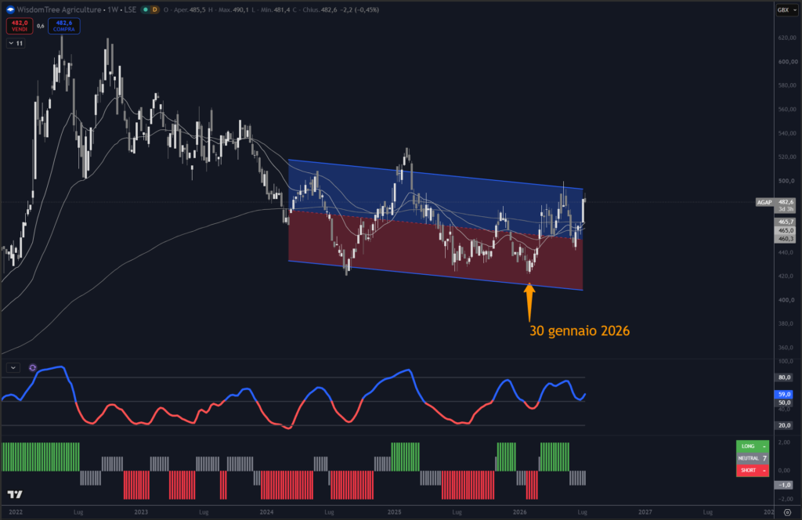Click the 2025 label on time axis
This screenshot has width=802, height=520.
(395, 512)
